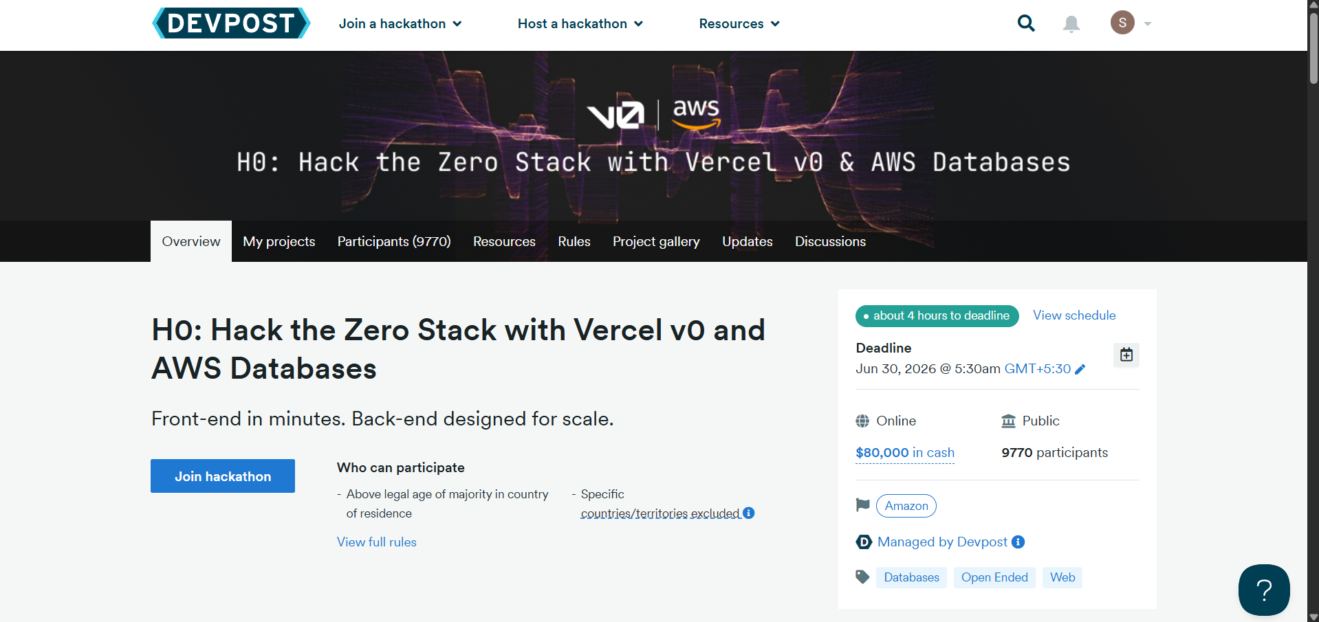Image resolution: width=1319 pixels, height=622 pixels.
Task: Select the Open Ended tag
Action: coord(994,577)
